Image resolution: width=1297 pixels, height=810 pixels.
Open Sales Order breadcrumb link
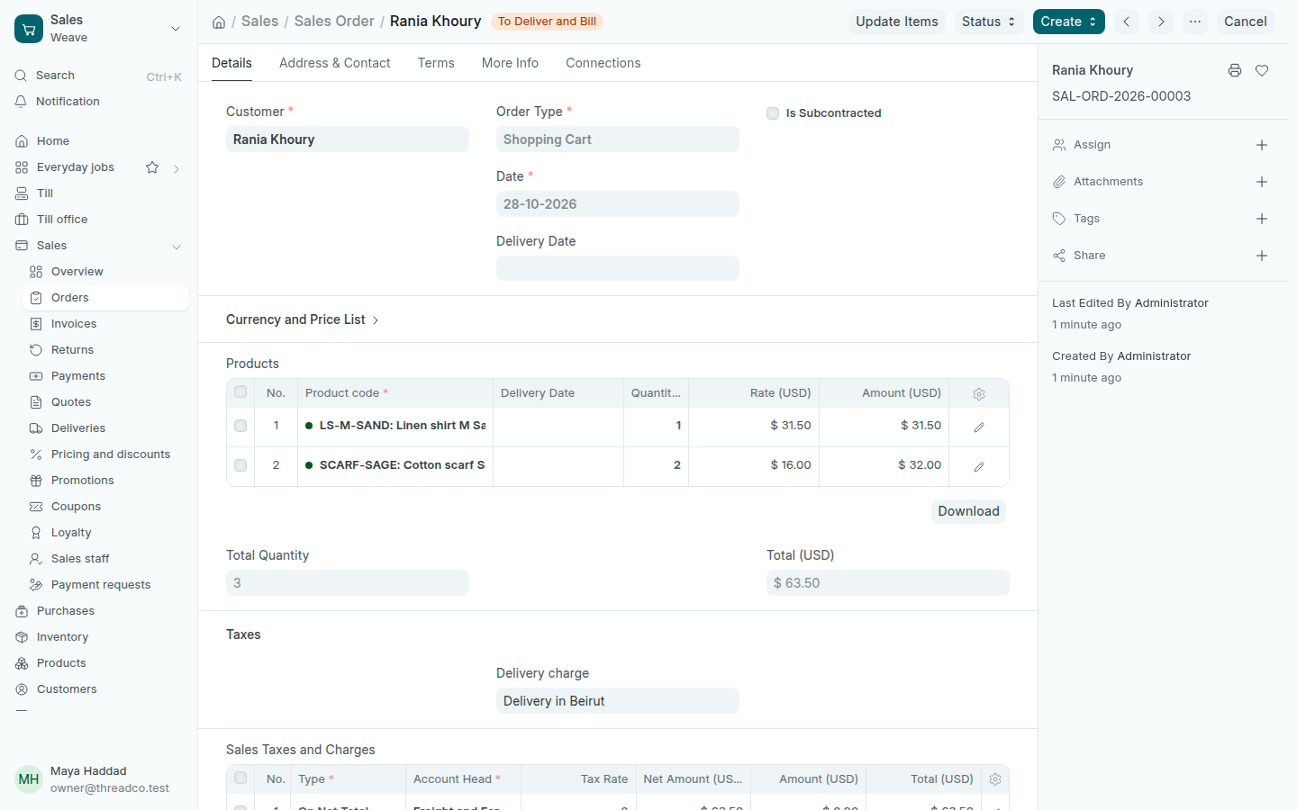pyautogui.click(x=334, y=21)
